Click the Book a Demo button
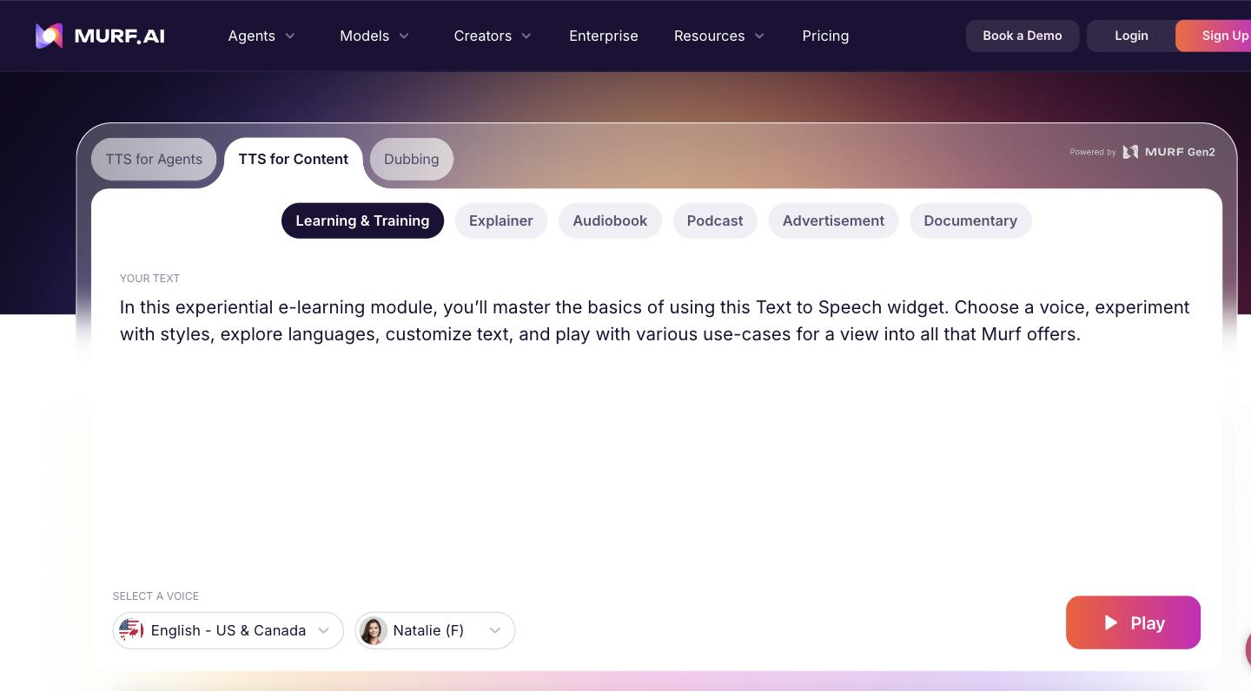 click(1023, 36)
